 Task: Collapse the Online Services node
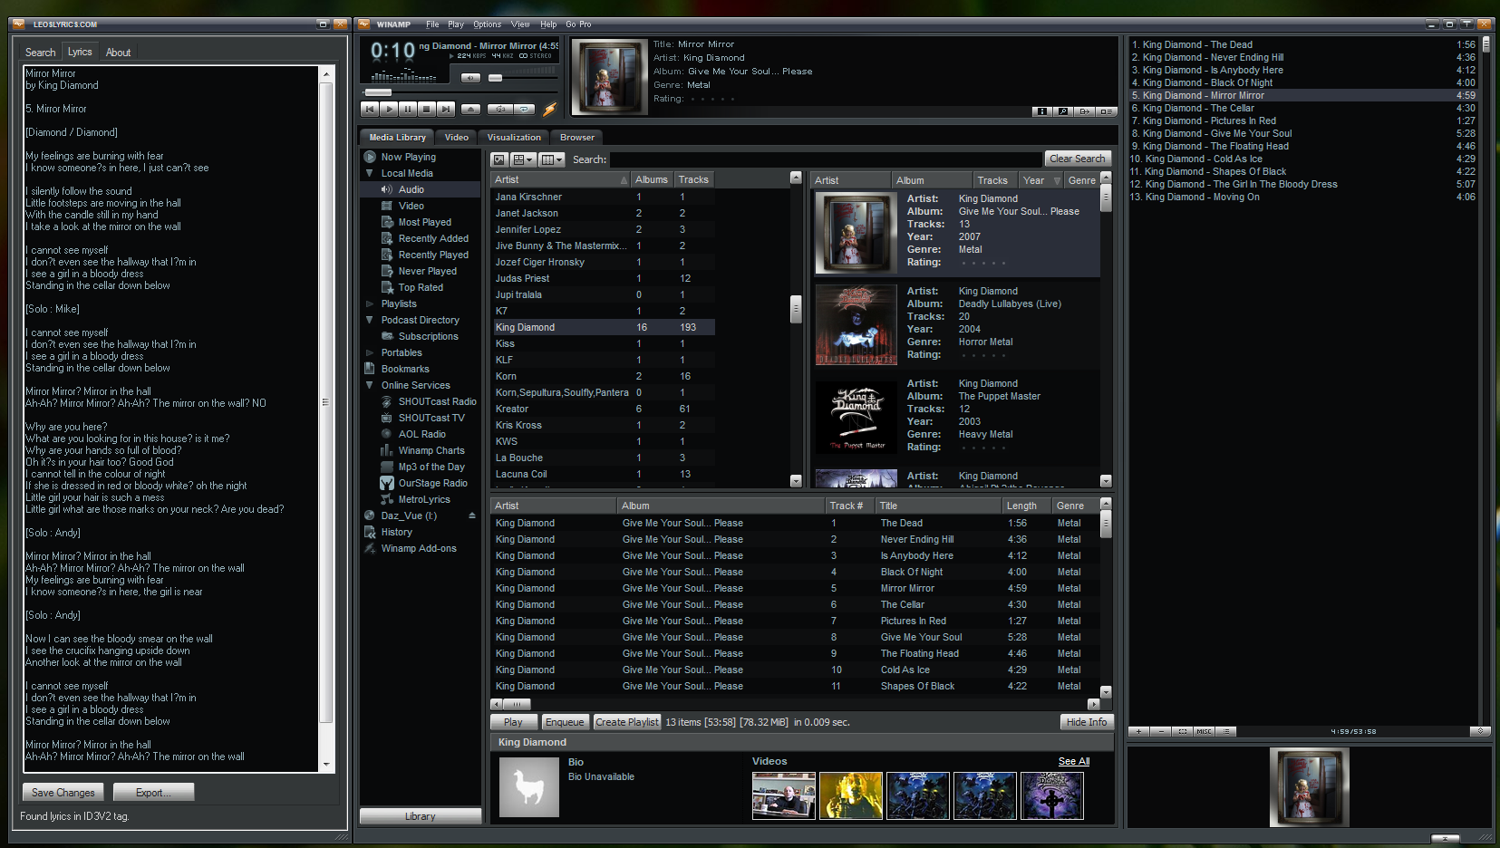(x=370, y=385)
